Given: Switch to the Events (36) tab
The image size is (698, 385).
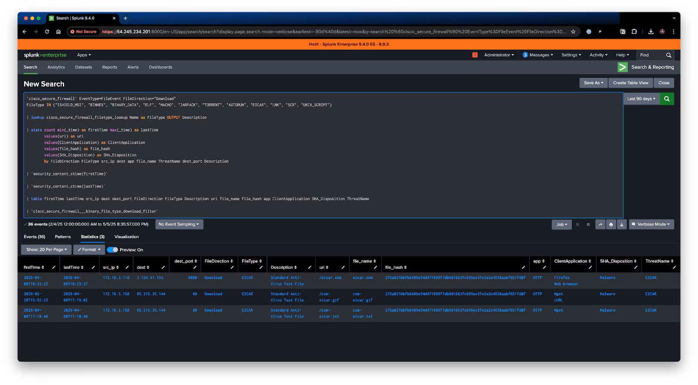Looking at the screenshot, I should click(x=34, y=237).
